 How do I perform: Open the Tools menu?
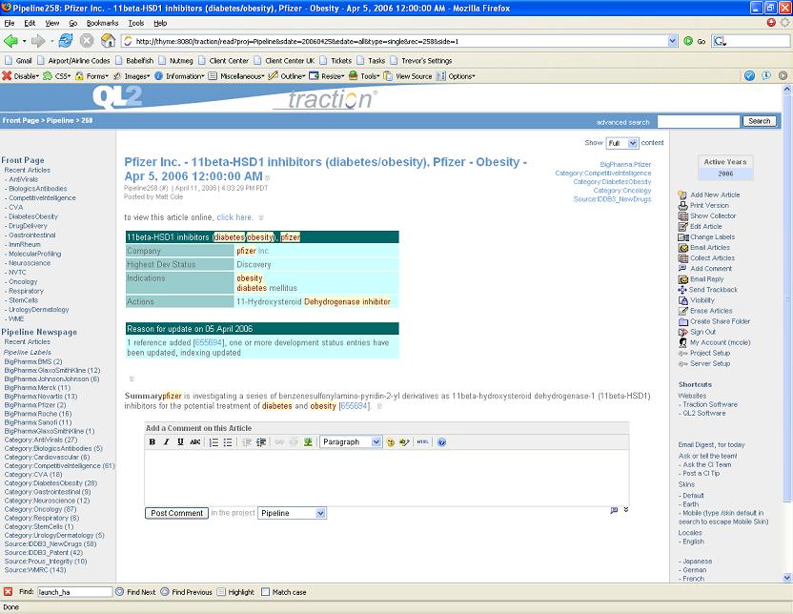click(136, 23)
